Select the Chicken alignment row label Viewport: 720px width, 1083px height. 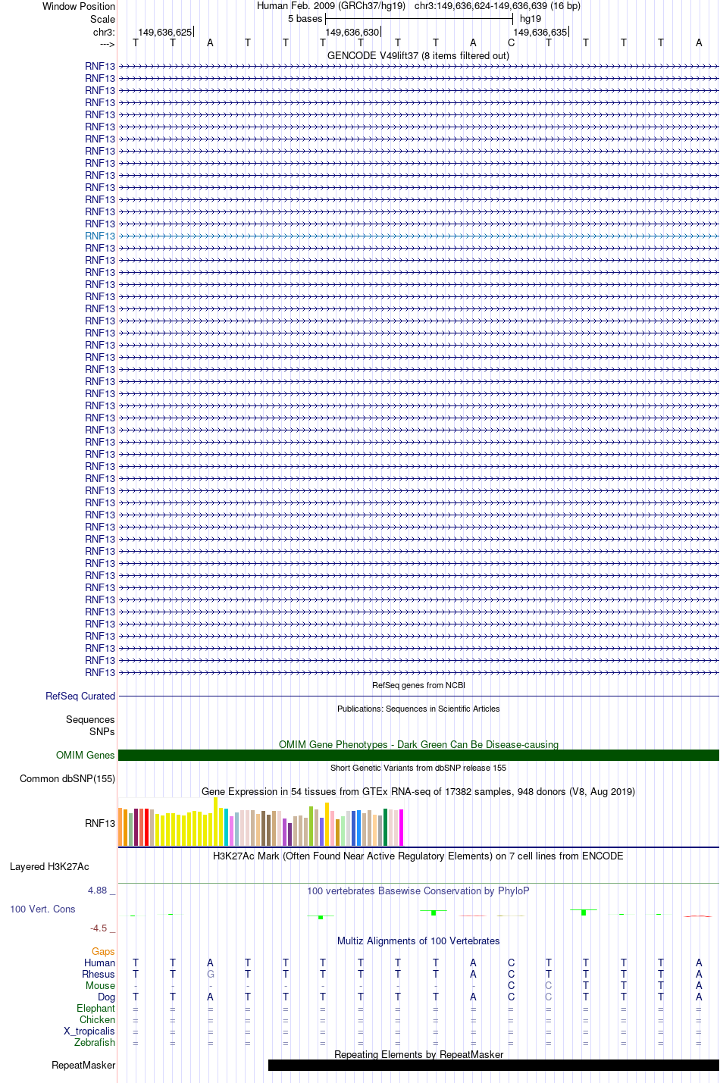[x=97, y=1019]
